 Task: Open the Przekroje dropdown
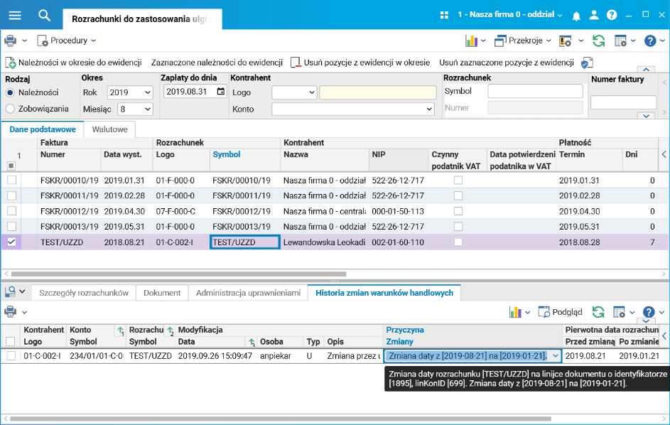(x=523, y=41)
